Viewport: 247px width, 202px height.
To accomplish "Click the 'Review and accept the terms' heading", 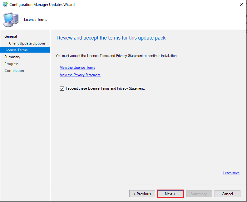I will pos(111,38).
